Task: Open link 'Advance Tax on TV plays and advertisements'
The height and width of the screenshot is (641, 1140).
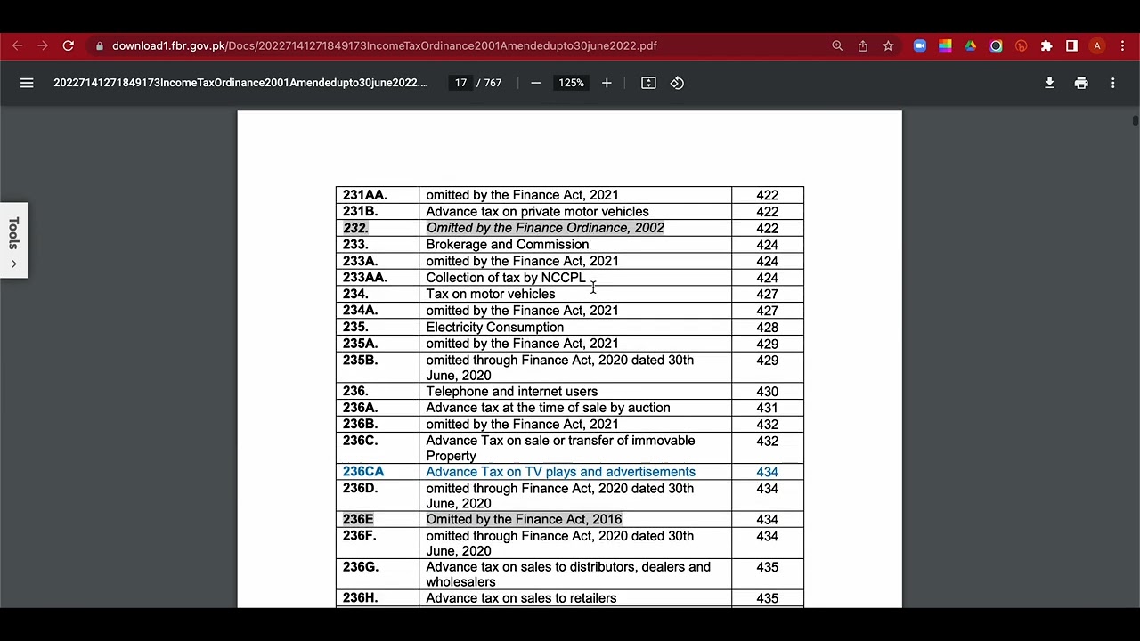Action: (x=560, y=472)
